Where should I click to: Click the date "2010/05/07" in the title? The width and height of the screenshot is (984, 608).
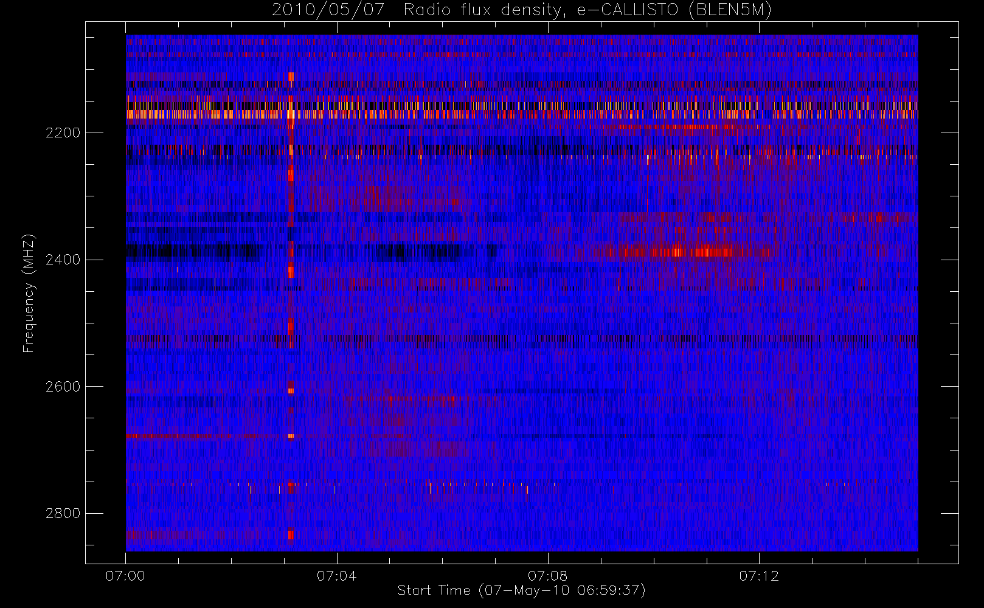(328, 10)
